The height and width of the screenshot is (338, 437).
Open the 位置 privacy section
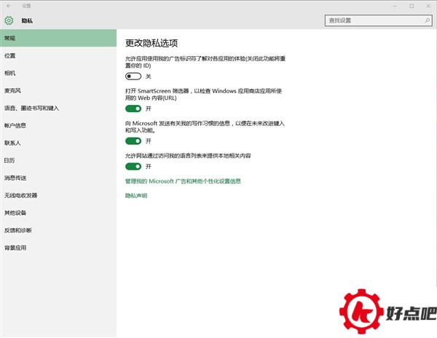point(58,55)
